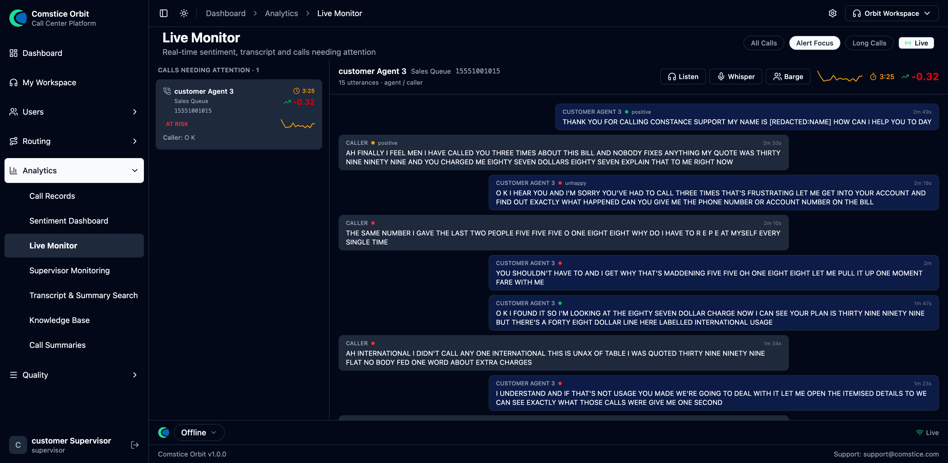The image size is (948, 463).
Task: Click the sparkline on the call card
Action: pos(298,124)
